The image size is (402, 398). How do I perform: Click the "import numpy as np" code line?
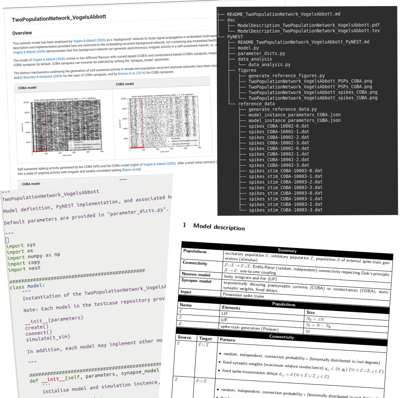(33, 256)
